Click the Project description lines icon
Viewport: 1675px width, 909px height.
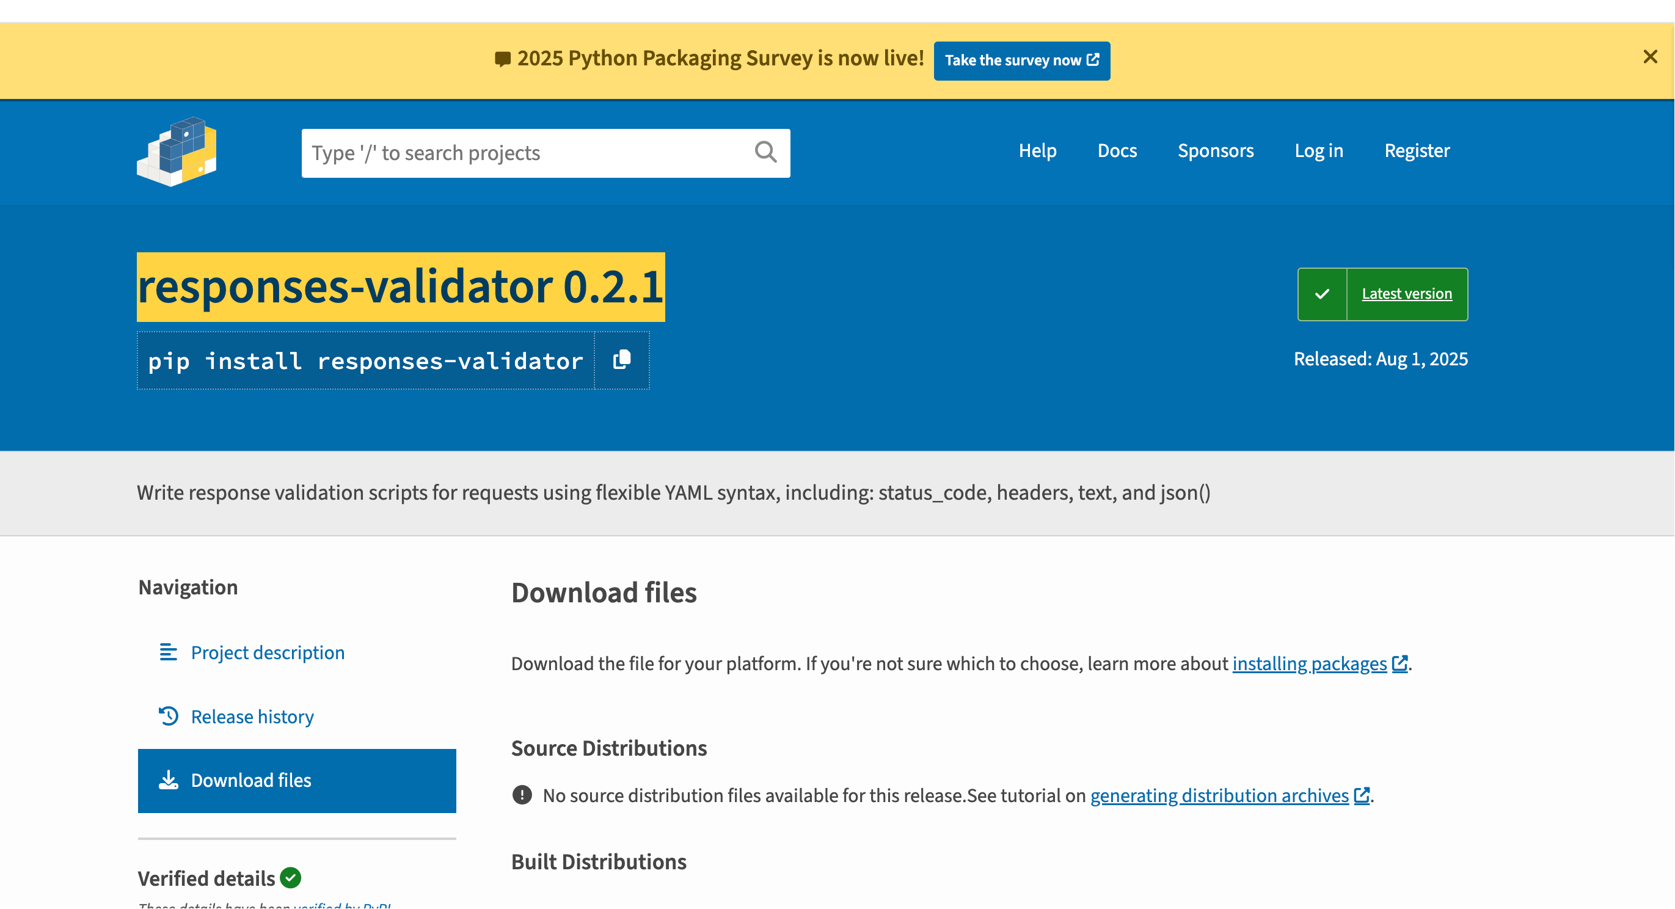point(169,652)
